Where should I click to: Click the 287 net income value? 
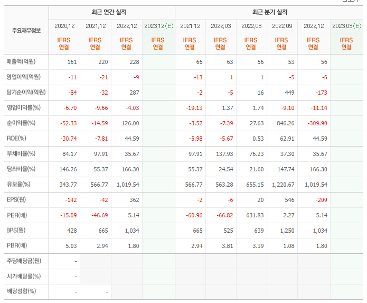134,93
